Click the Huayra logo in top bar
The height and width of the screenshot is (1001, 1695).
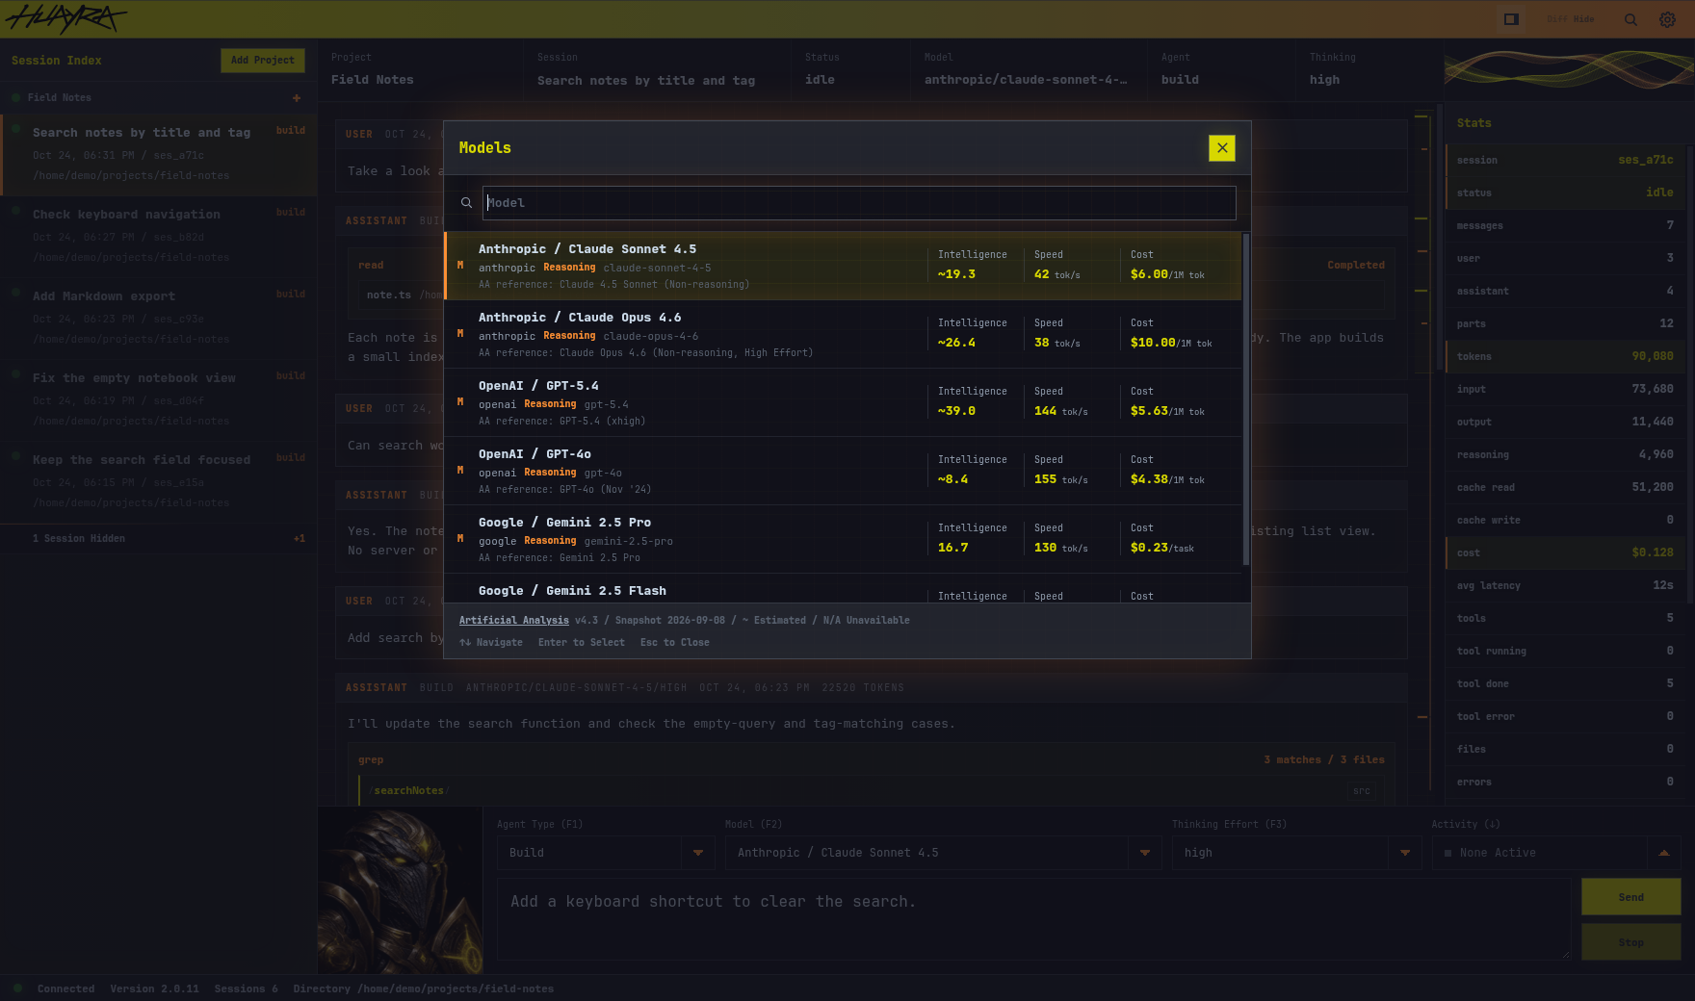click(65, 18)
